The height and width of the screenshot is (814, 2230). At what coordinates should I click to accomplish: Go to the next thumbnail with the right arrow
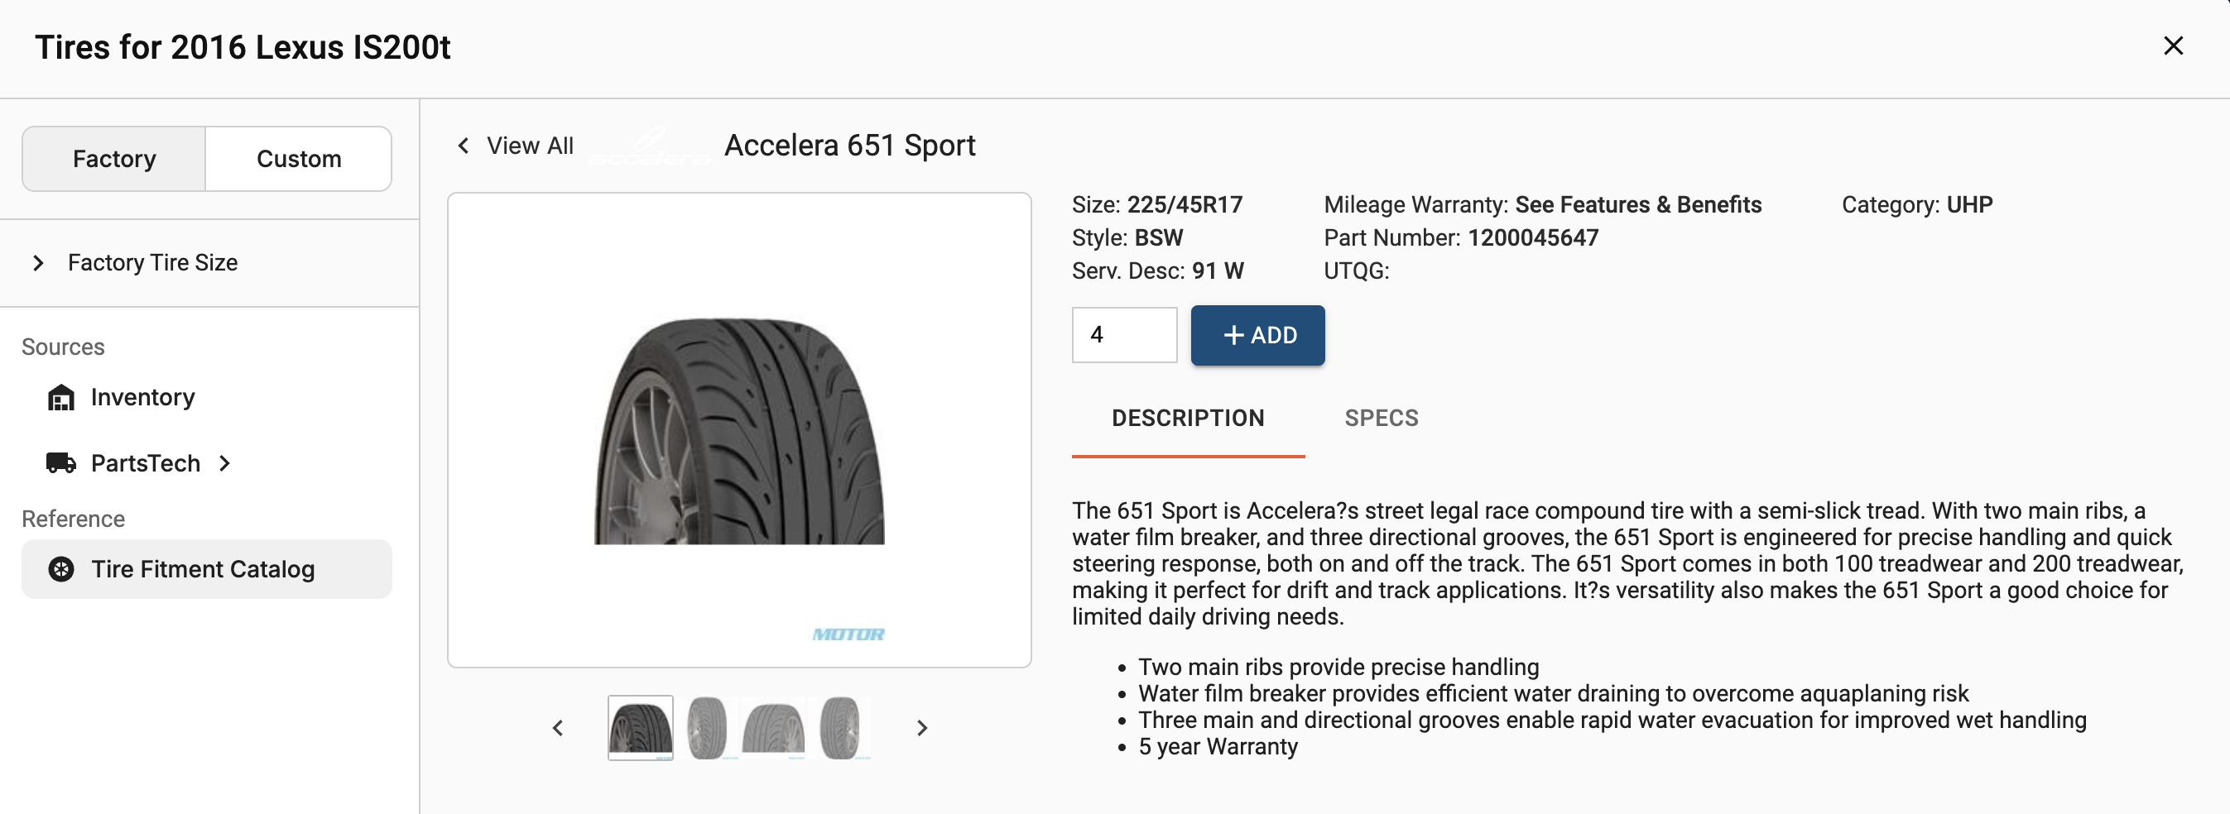pos(922,728)
